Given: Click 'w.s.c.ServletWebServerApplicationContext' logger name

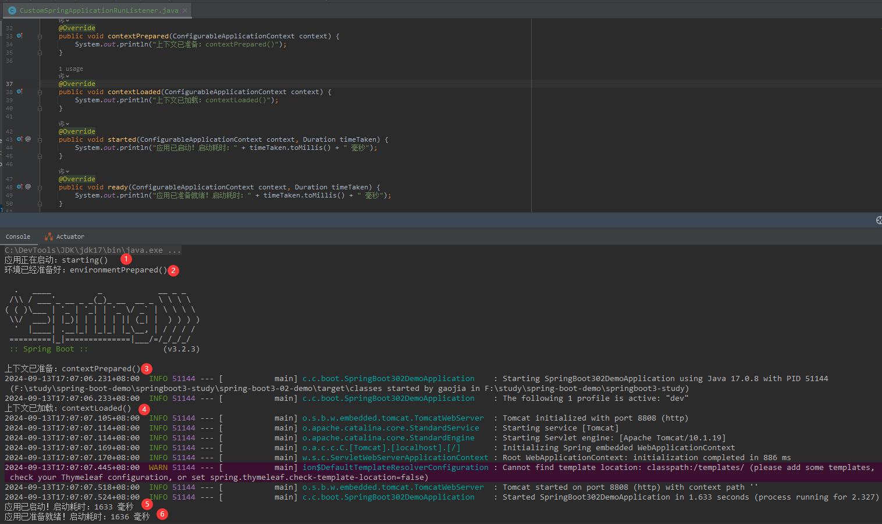Looking at the screenshot, I should pos(395,458).
